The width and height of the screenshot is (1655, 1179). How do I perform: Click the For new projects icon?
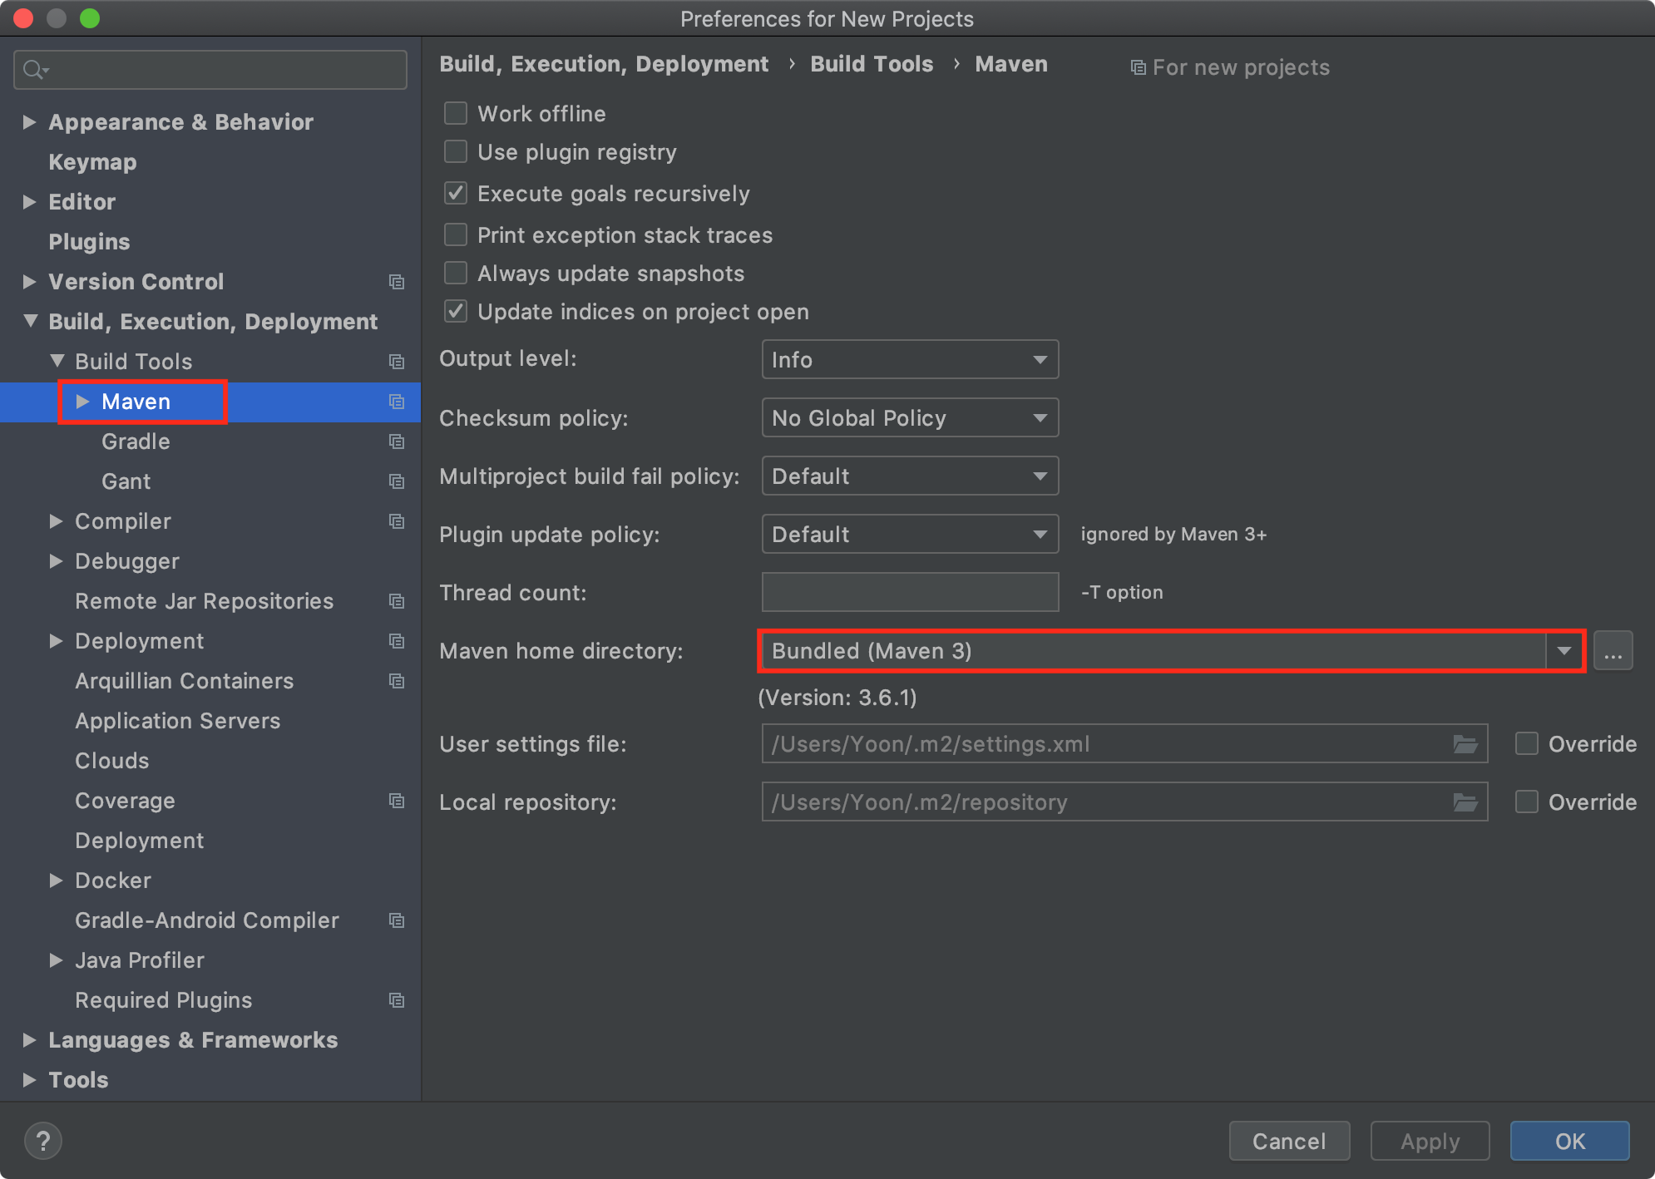[1137, 67]
